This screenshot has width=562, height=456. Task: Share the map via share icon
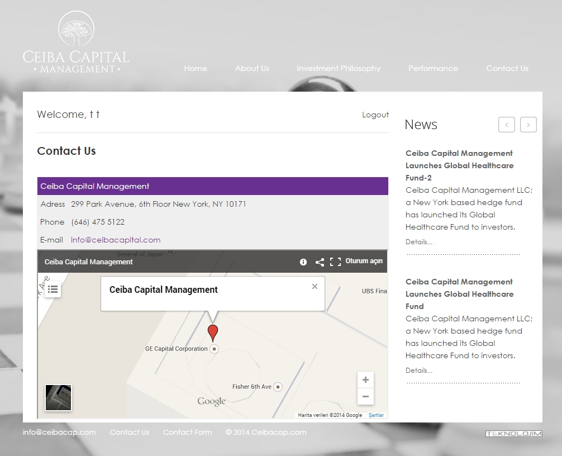click(320, 262)
